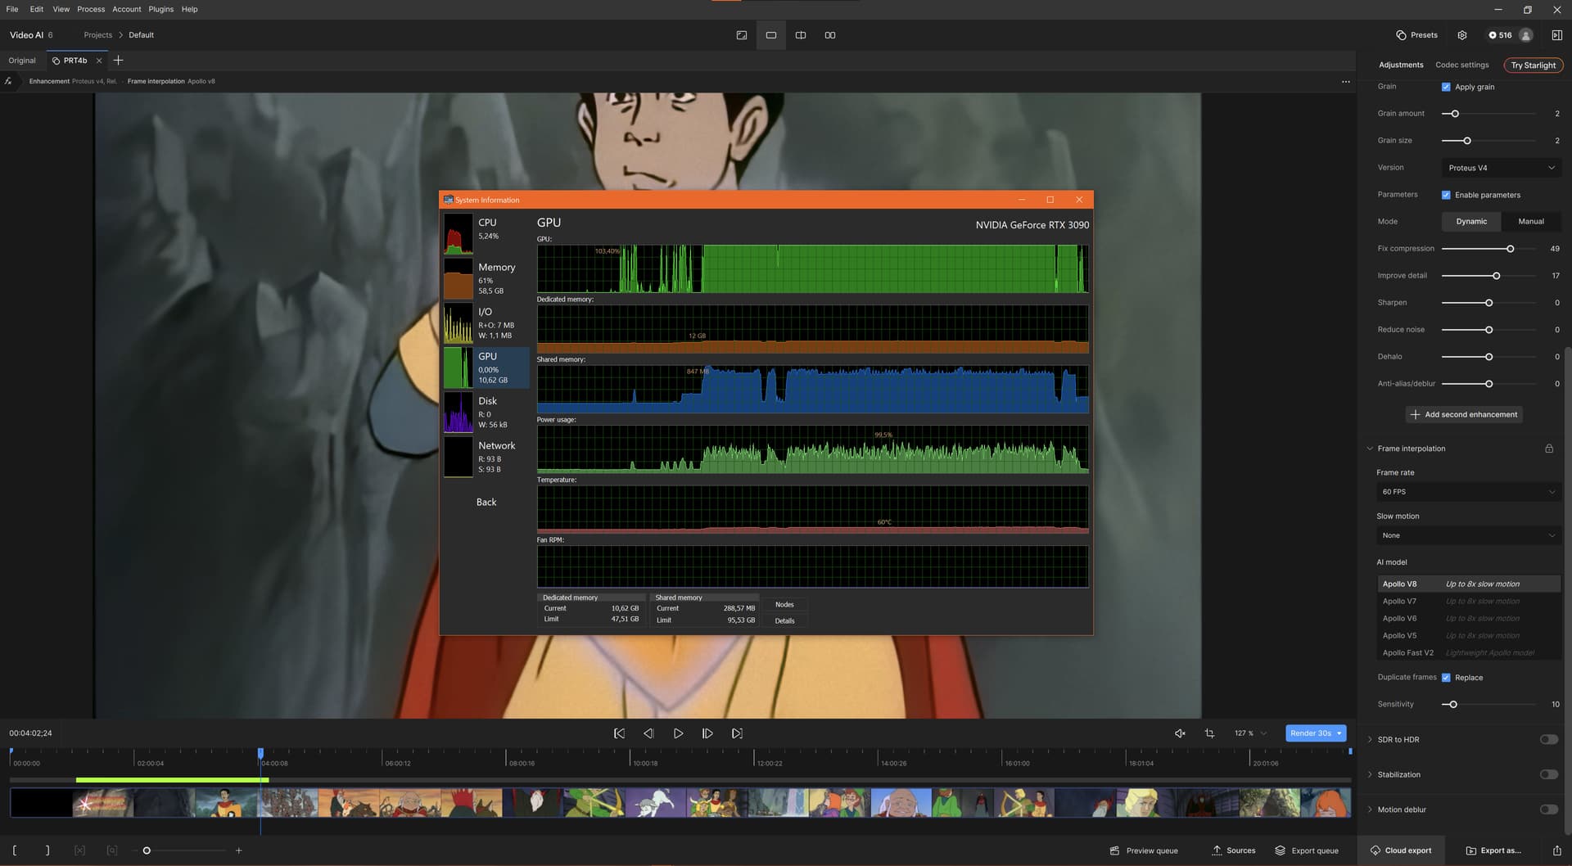Jump to the start of the video
Viewport: 1572px width, 866px height.
pos(619,733)
